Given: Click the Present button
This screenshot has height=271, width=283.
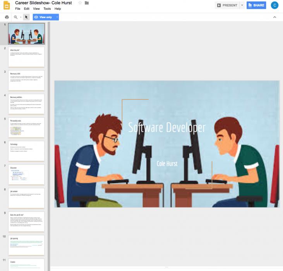Looking at the screenshot, I should tap(227, 5).
